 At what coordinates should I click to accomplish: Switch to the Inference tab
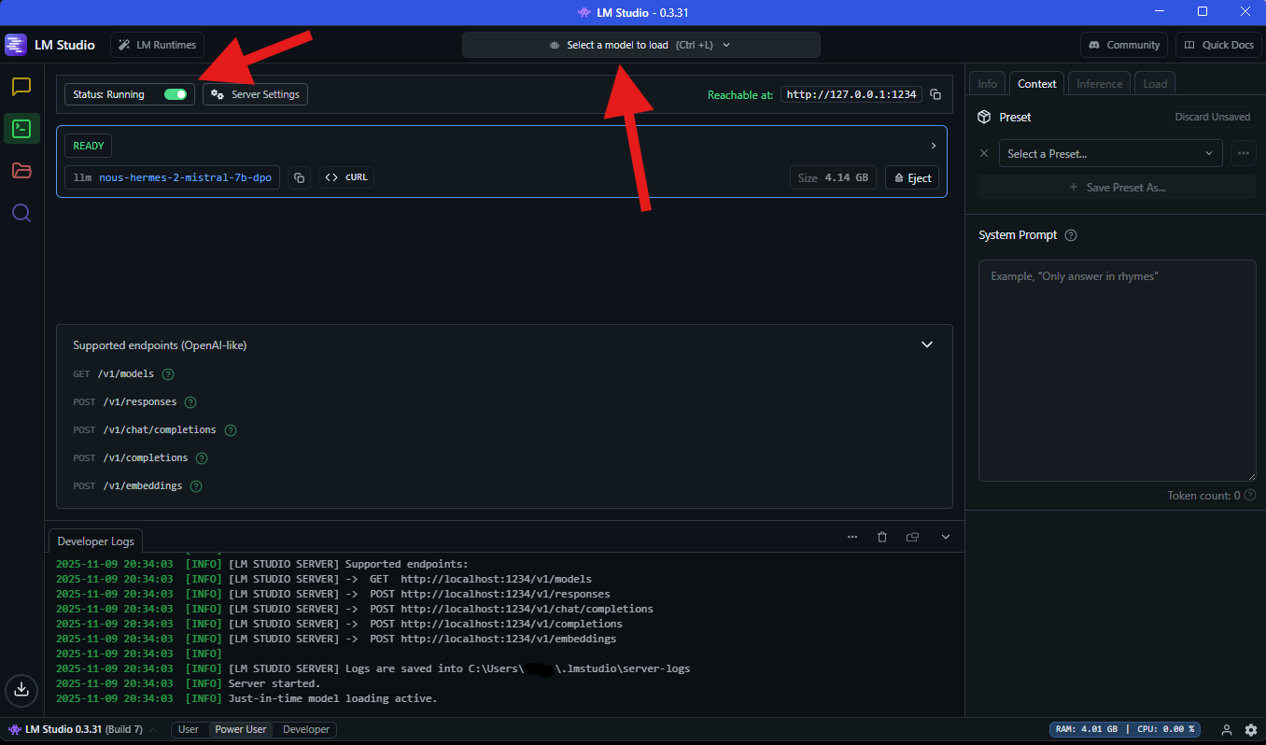(x=1099, y=83)
